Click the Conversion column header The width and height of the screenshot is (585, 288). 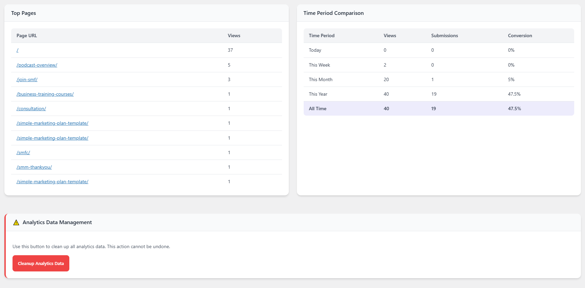520,35
